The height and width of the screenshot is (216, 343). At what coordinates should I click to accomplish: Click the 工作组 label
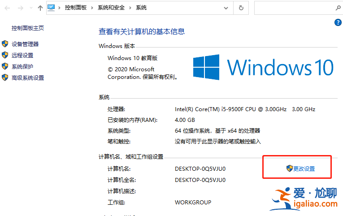117,203
